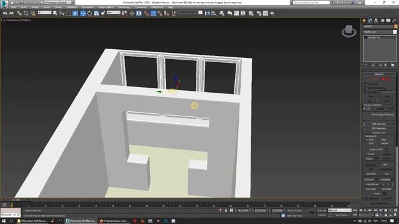
Task: Click the Attach button
Action: click(370, 159)
